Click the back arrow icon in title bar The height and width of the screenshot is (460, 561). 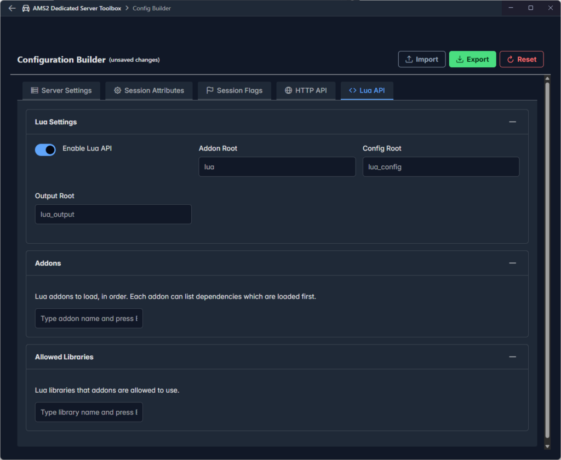click(12, 8)
